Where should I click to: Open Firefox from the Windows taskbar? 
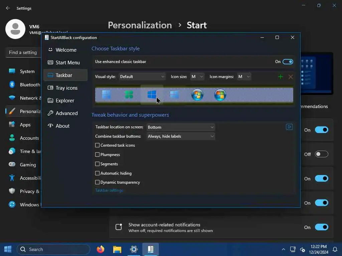(100, 249)
